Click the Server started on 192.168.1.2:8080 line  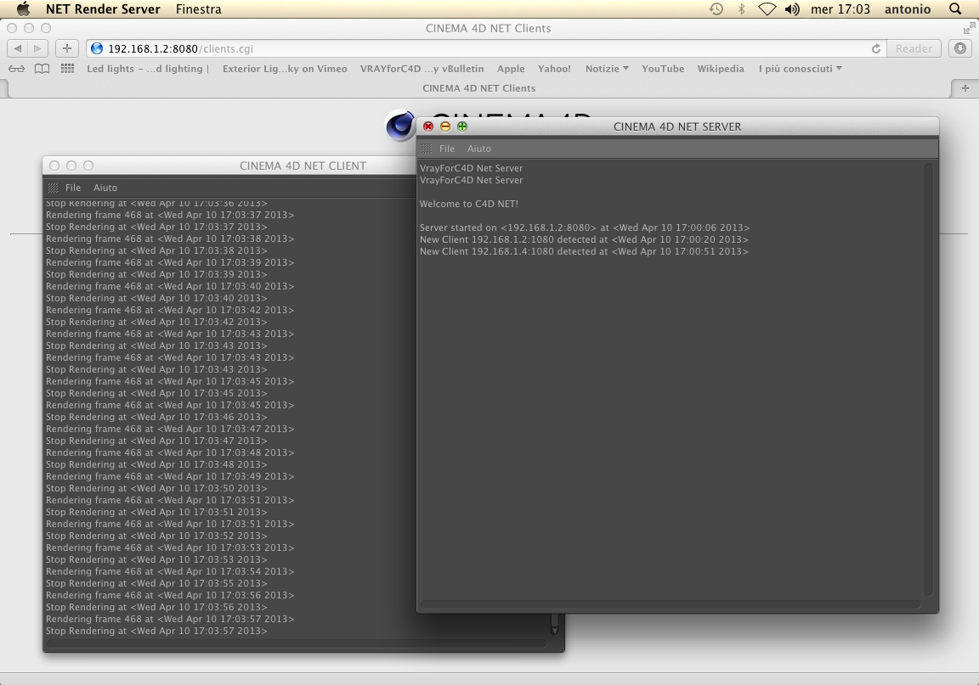585,227
